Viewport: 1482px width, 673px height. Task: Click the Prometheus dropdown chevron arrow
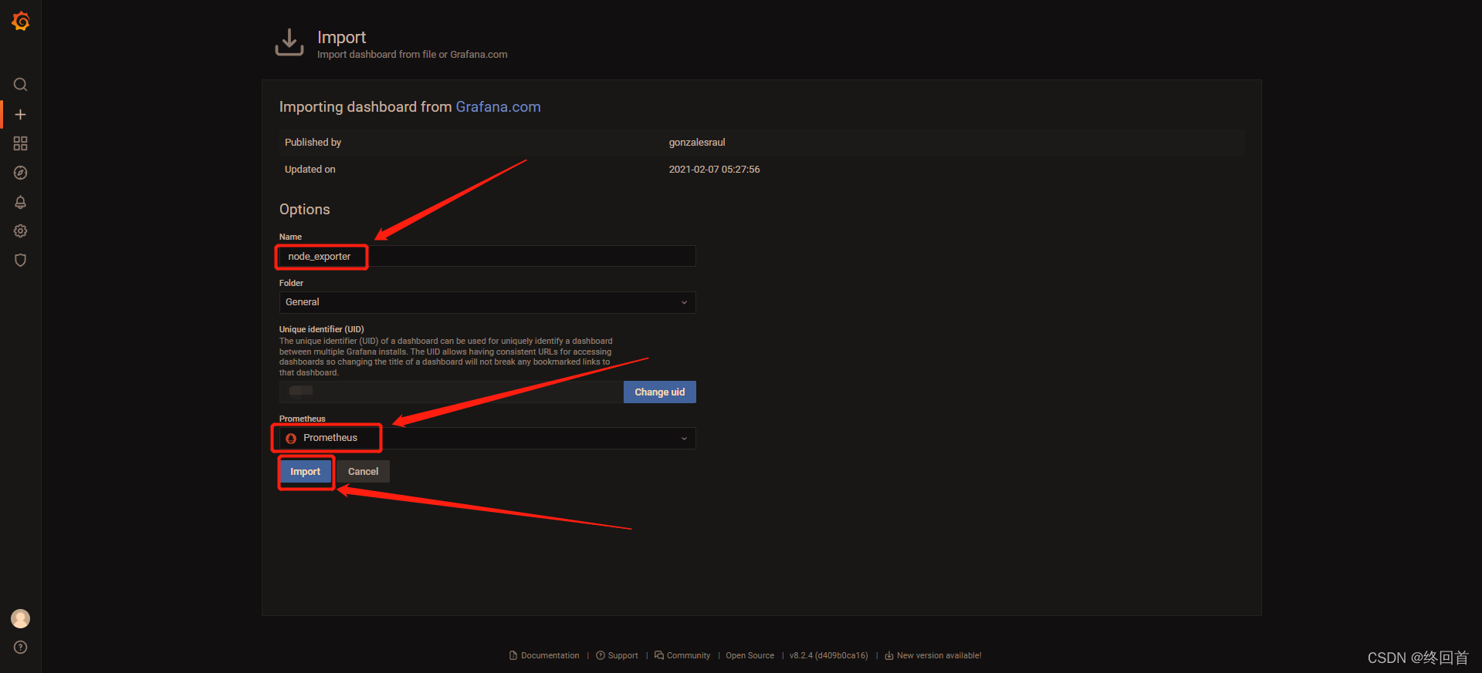click(x=684, y=438)
